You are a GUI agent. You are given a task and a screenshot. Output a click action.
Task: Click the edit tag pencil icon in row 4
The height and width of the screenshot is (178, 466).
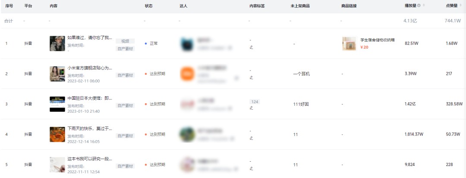coord(252,138)
